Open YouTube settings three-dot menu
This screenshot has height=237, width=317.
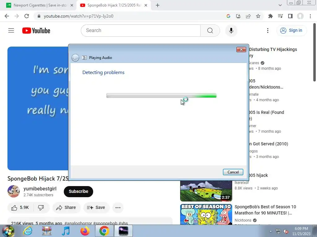coord(268,31)
